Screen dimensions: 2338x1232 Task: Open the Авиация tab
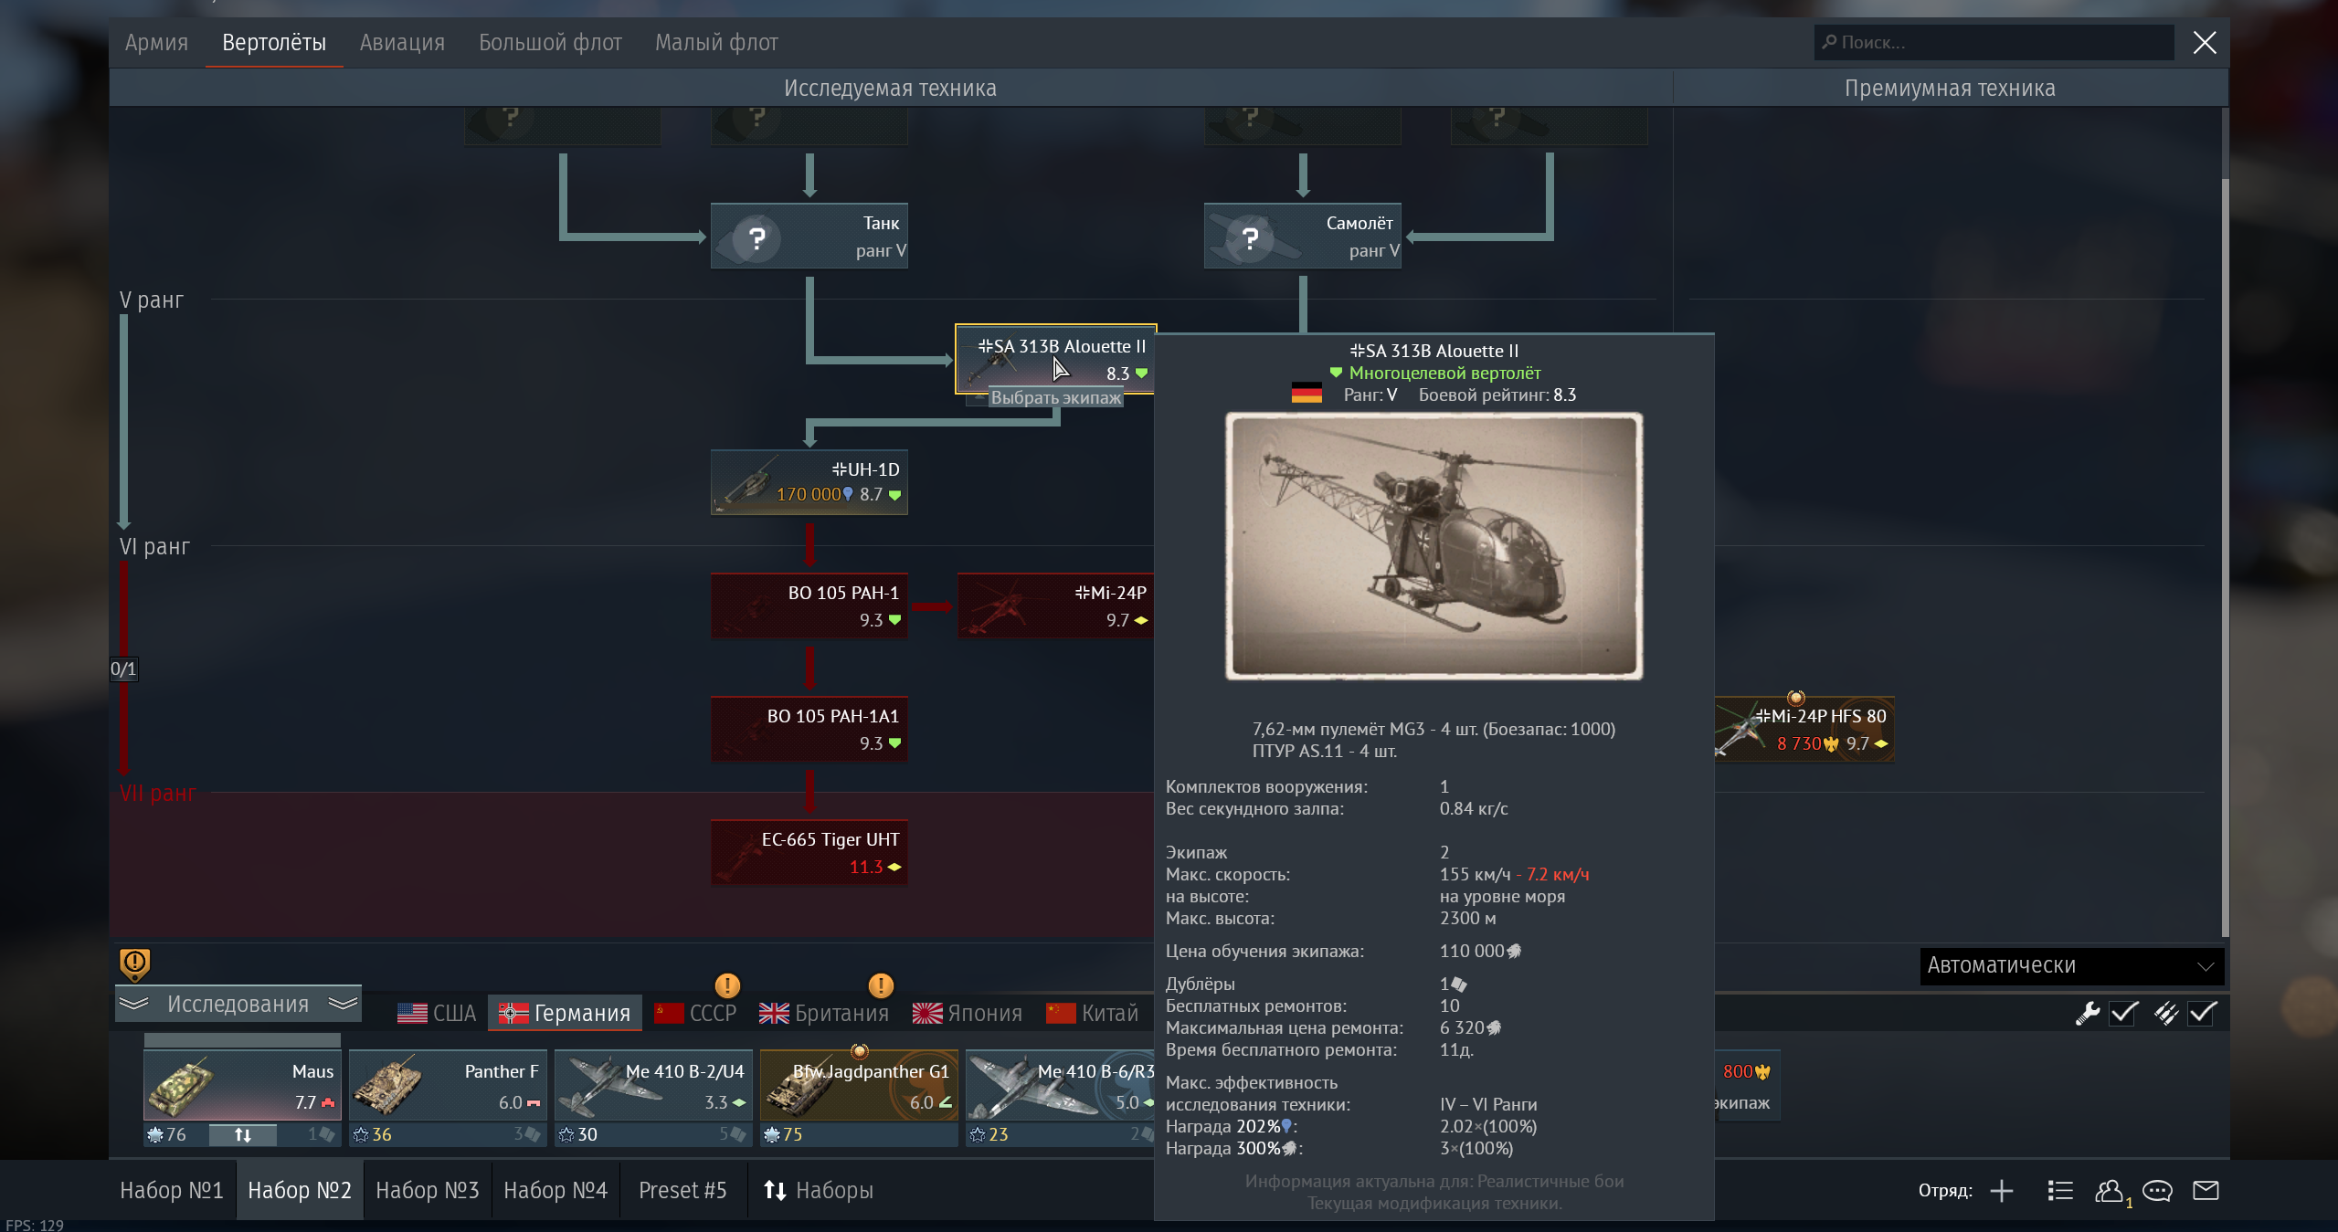402,42
